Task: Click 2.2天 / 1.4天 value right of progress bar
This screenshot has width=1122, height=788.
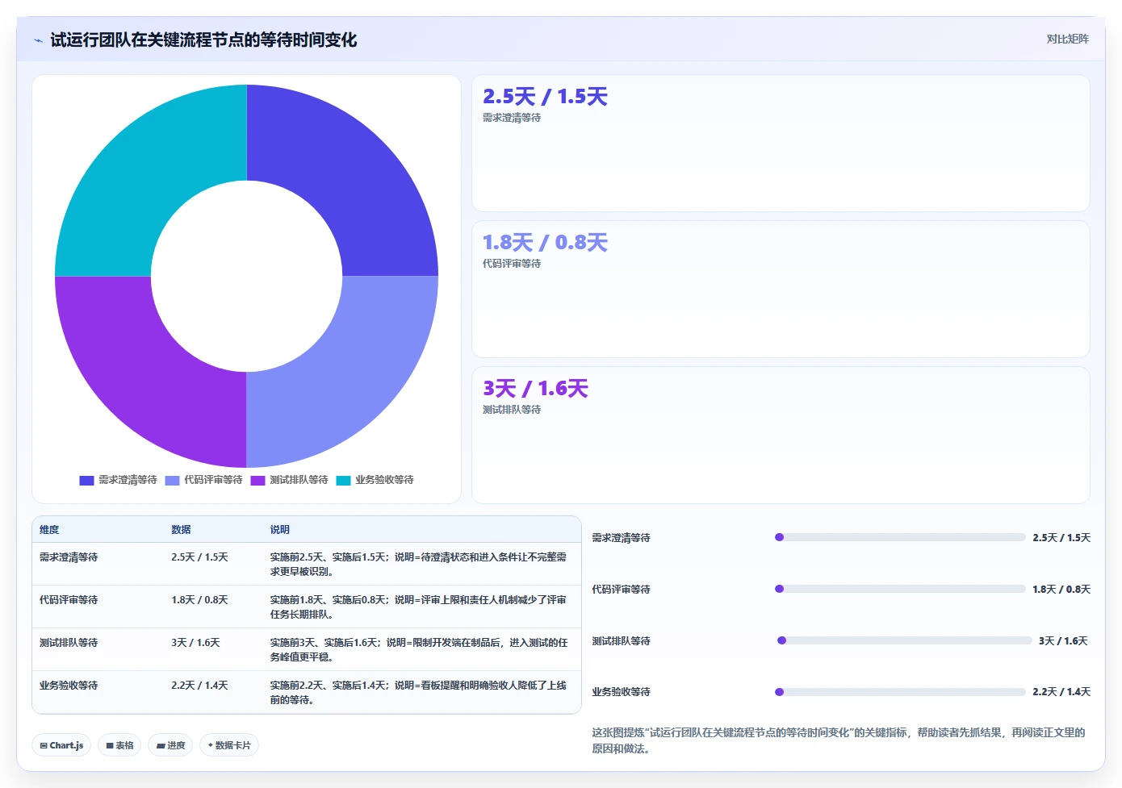Action: click(x=1061, y=692)
